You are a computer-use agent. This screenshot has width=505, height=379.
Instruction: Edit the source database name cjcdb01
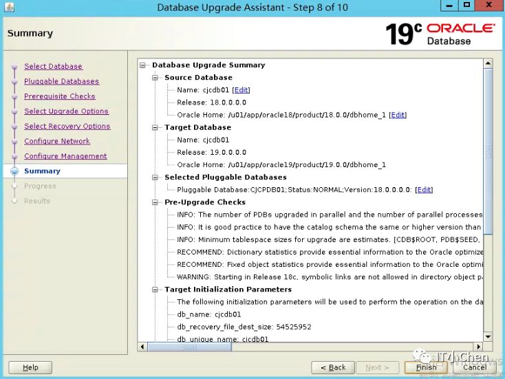(241, 90)
